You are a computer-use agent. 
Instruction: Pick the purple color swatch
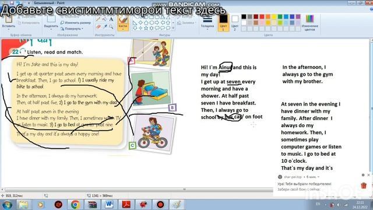pos(298,17)
